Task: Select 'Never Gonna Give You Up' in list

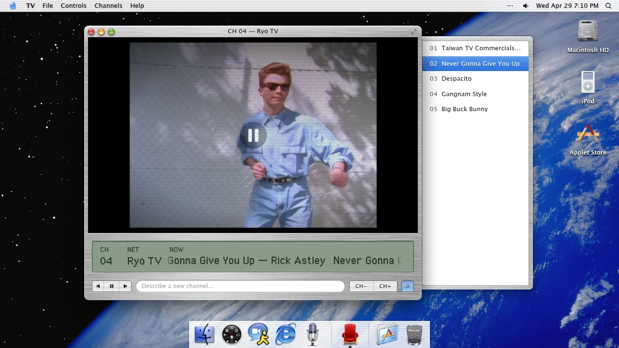Action: [475, 63]
